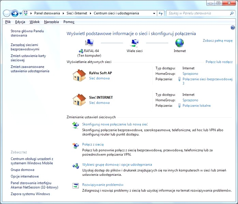Open the Narzędzia menu
The image size is (238, 204).
[x=51, y=22]
